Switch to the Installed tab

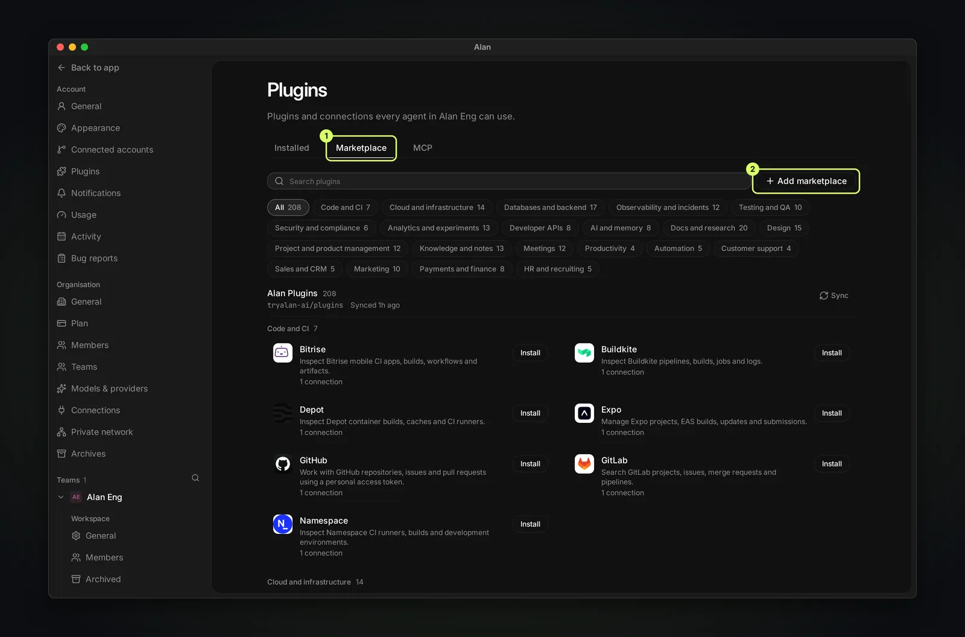click(x=292, y=148)
